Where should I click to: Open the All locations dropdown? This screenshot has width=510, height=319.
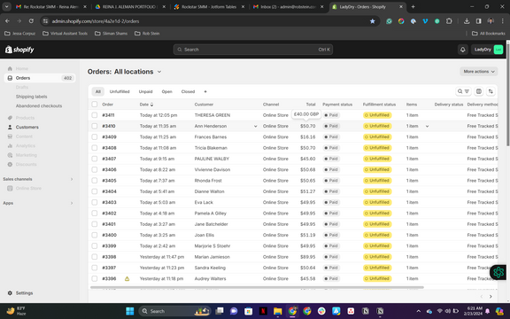pyautogui.click(x=137, y=72)
